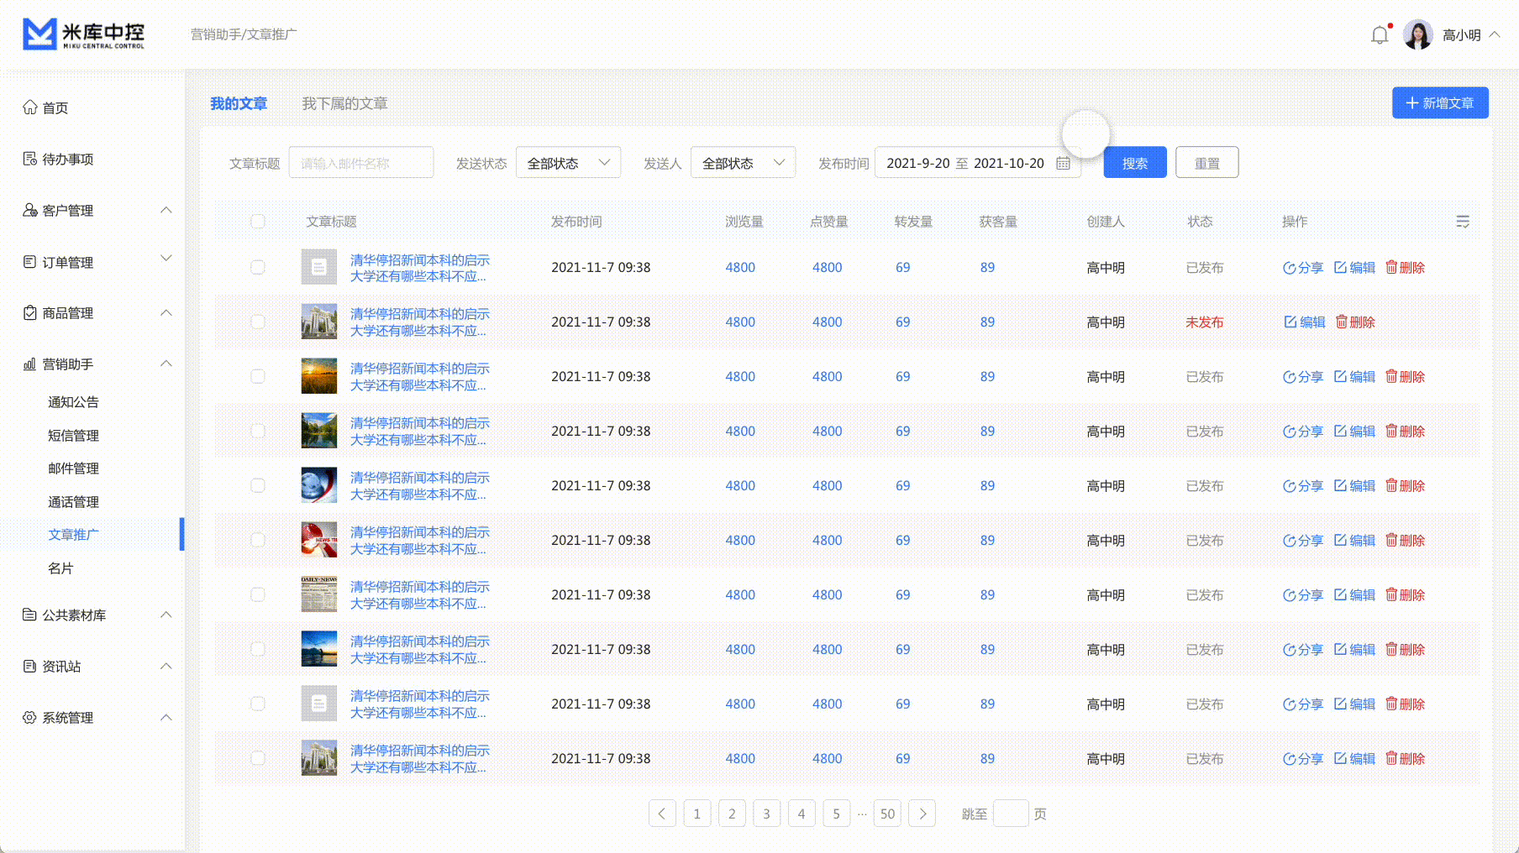Image resolution: width=1519 pixels, height=853 pixels.
Task: Go to page 3 in pagination
Action: 766,814
